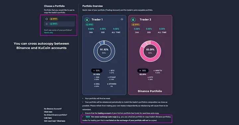Click the BTC legend item on Trader 1
This screenshot has height=125, width=239.
pyautogui.click(x=112, y=71)
